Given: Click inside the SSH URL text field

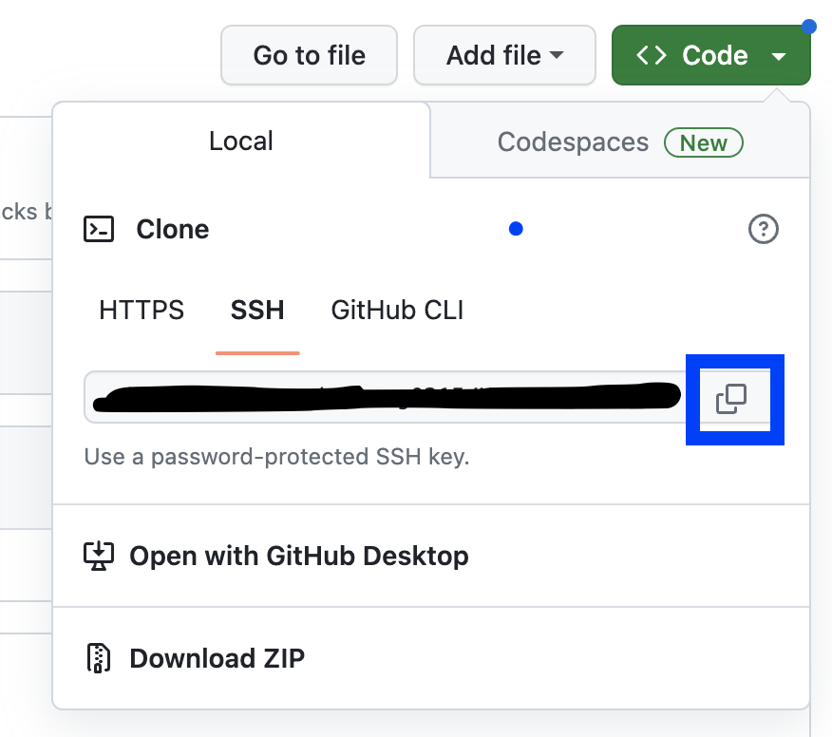Looking at the screenshot, I should click(x=386, y=397).
